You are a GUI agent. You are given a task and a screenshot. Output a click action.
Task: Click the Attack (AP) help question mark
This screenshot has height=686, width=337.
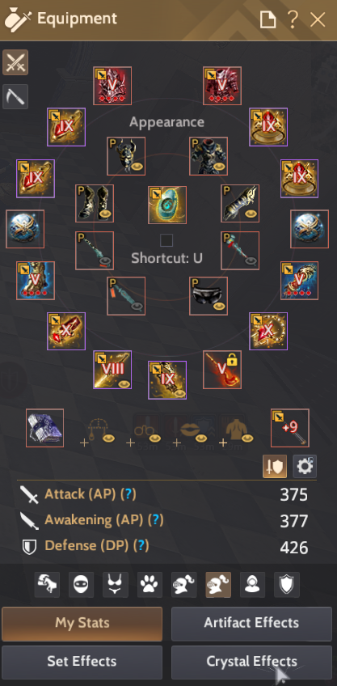tap(128, 494)
